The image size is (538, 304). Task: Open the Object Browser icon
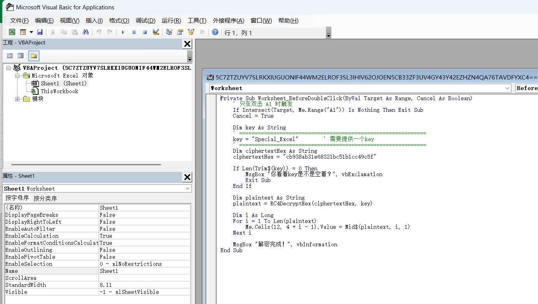[x=191, y=32]
